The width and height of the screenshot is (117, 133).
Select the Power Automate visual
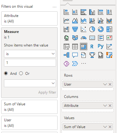tap(75, 64)
